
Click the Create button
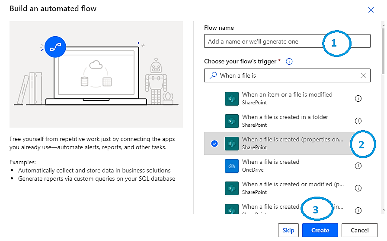[320, 230]
